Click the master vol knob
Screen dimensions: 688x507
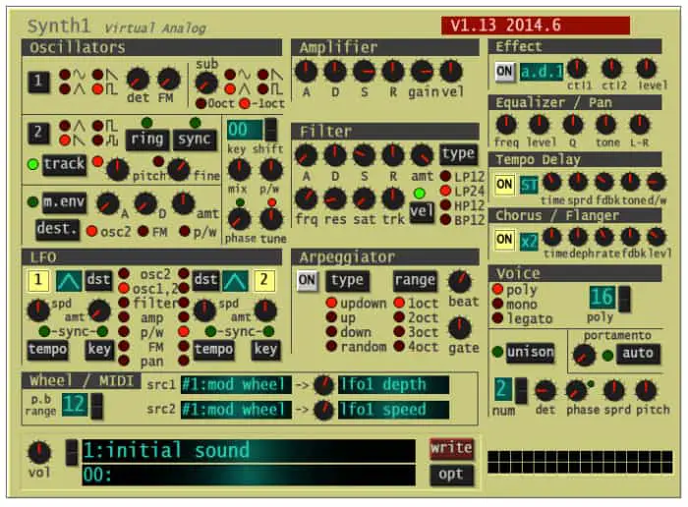39,453
